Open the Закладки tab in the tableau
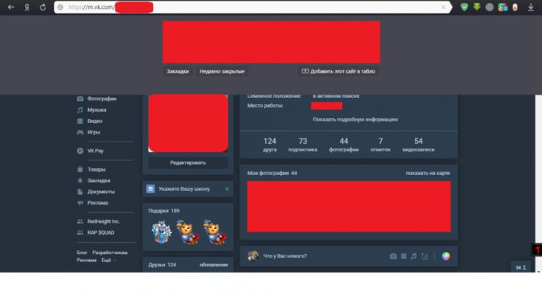The image size is (542, 305). [178, 71]
